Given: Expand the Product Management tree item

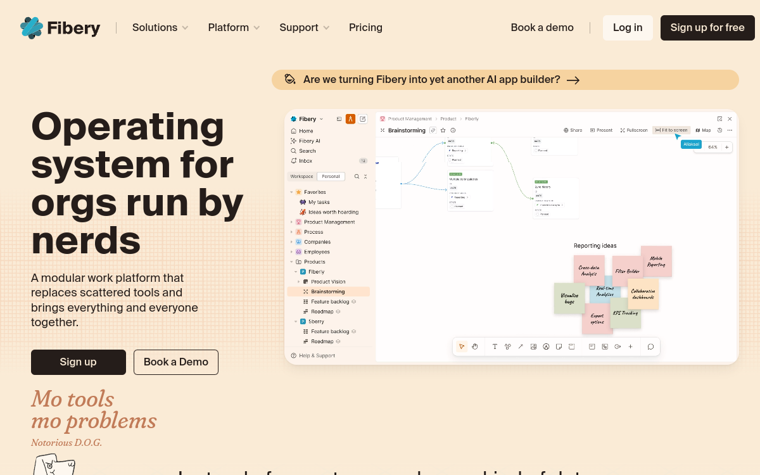Looking at the screenshot, I should pyautogui.click(x=292, y=222).
